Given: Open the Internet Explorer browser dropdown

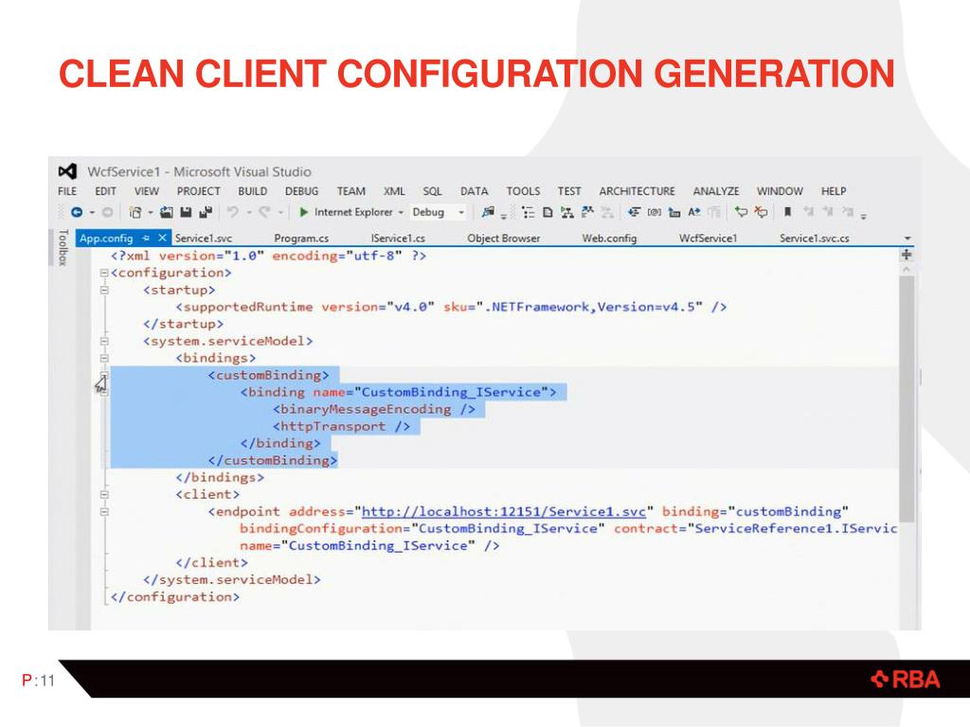Looking at the screenshot, I should (x=401, y=212).
